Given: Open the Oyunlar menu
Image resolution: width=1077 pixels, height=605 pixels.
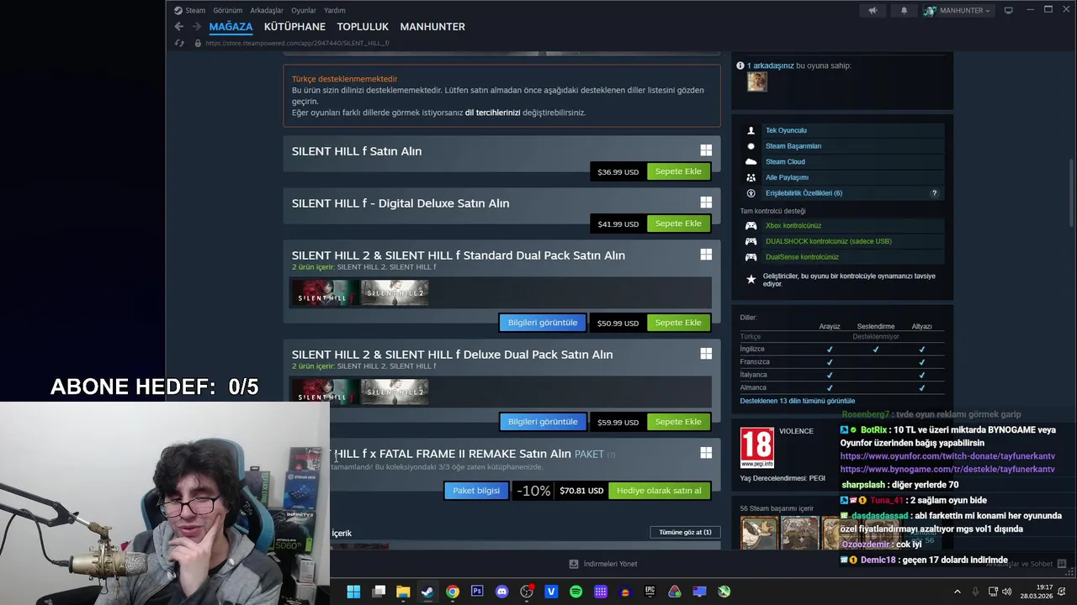Looking at the screenshot, I should coord(304,10).
